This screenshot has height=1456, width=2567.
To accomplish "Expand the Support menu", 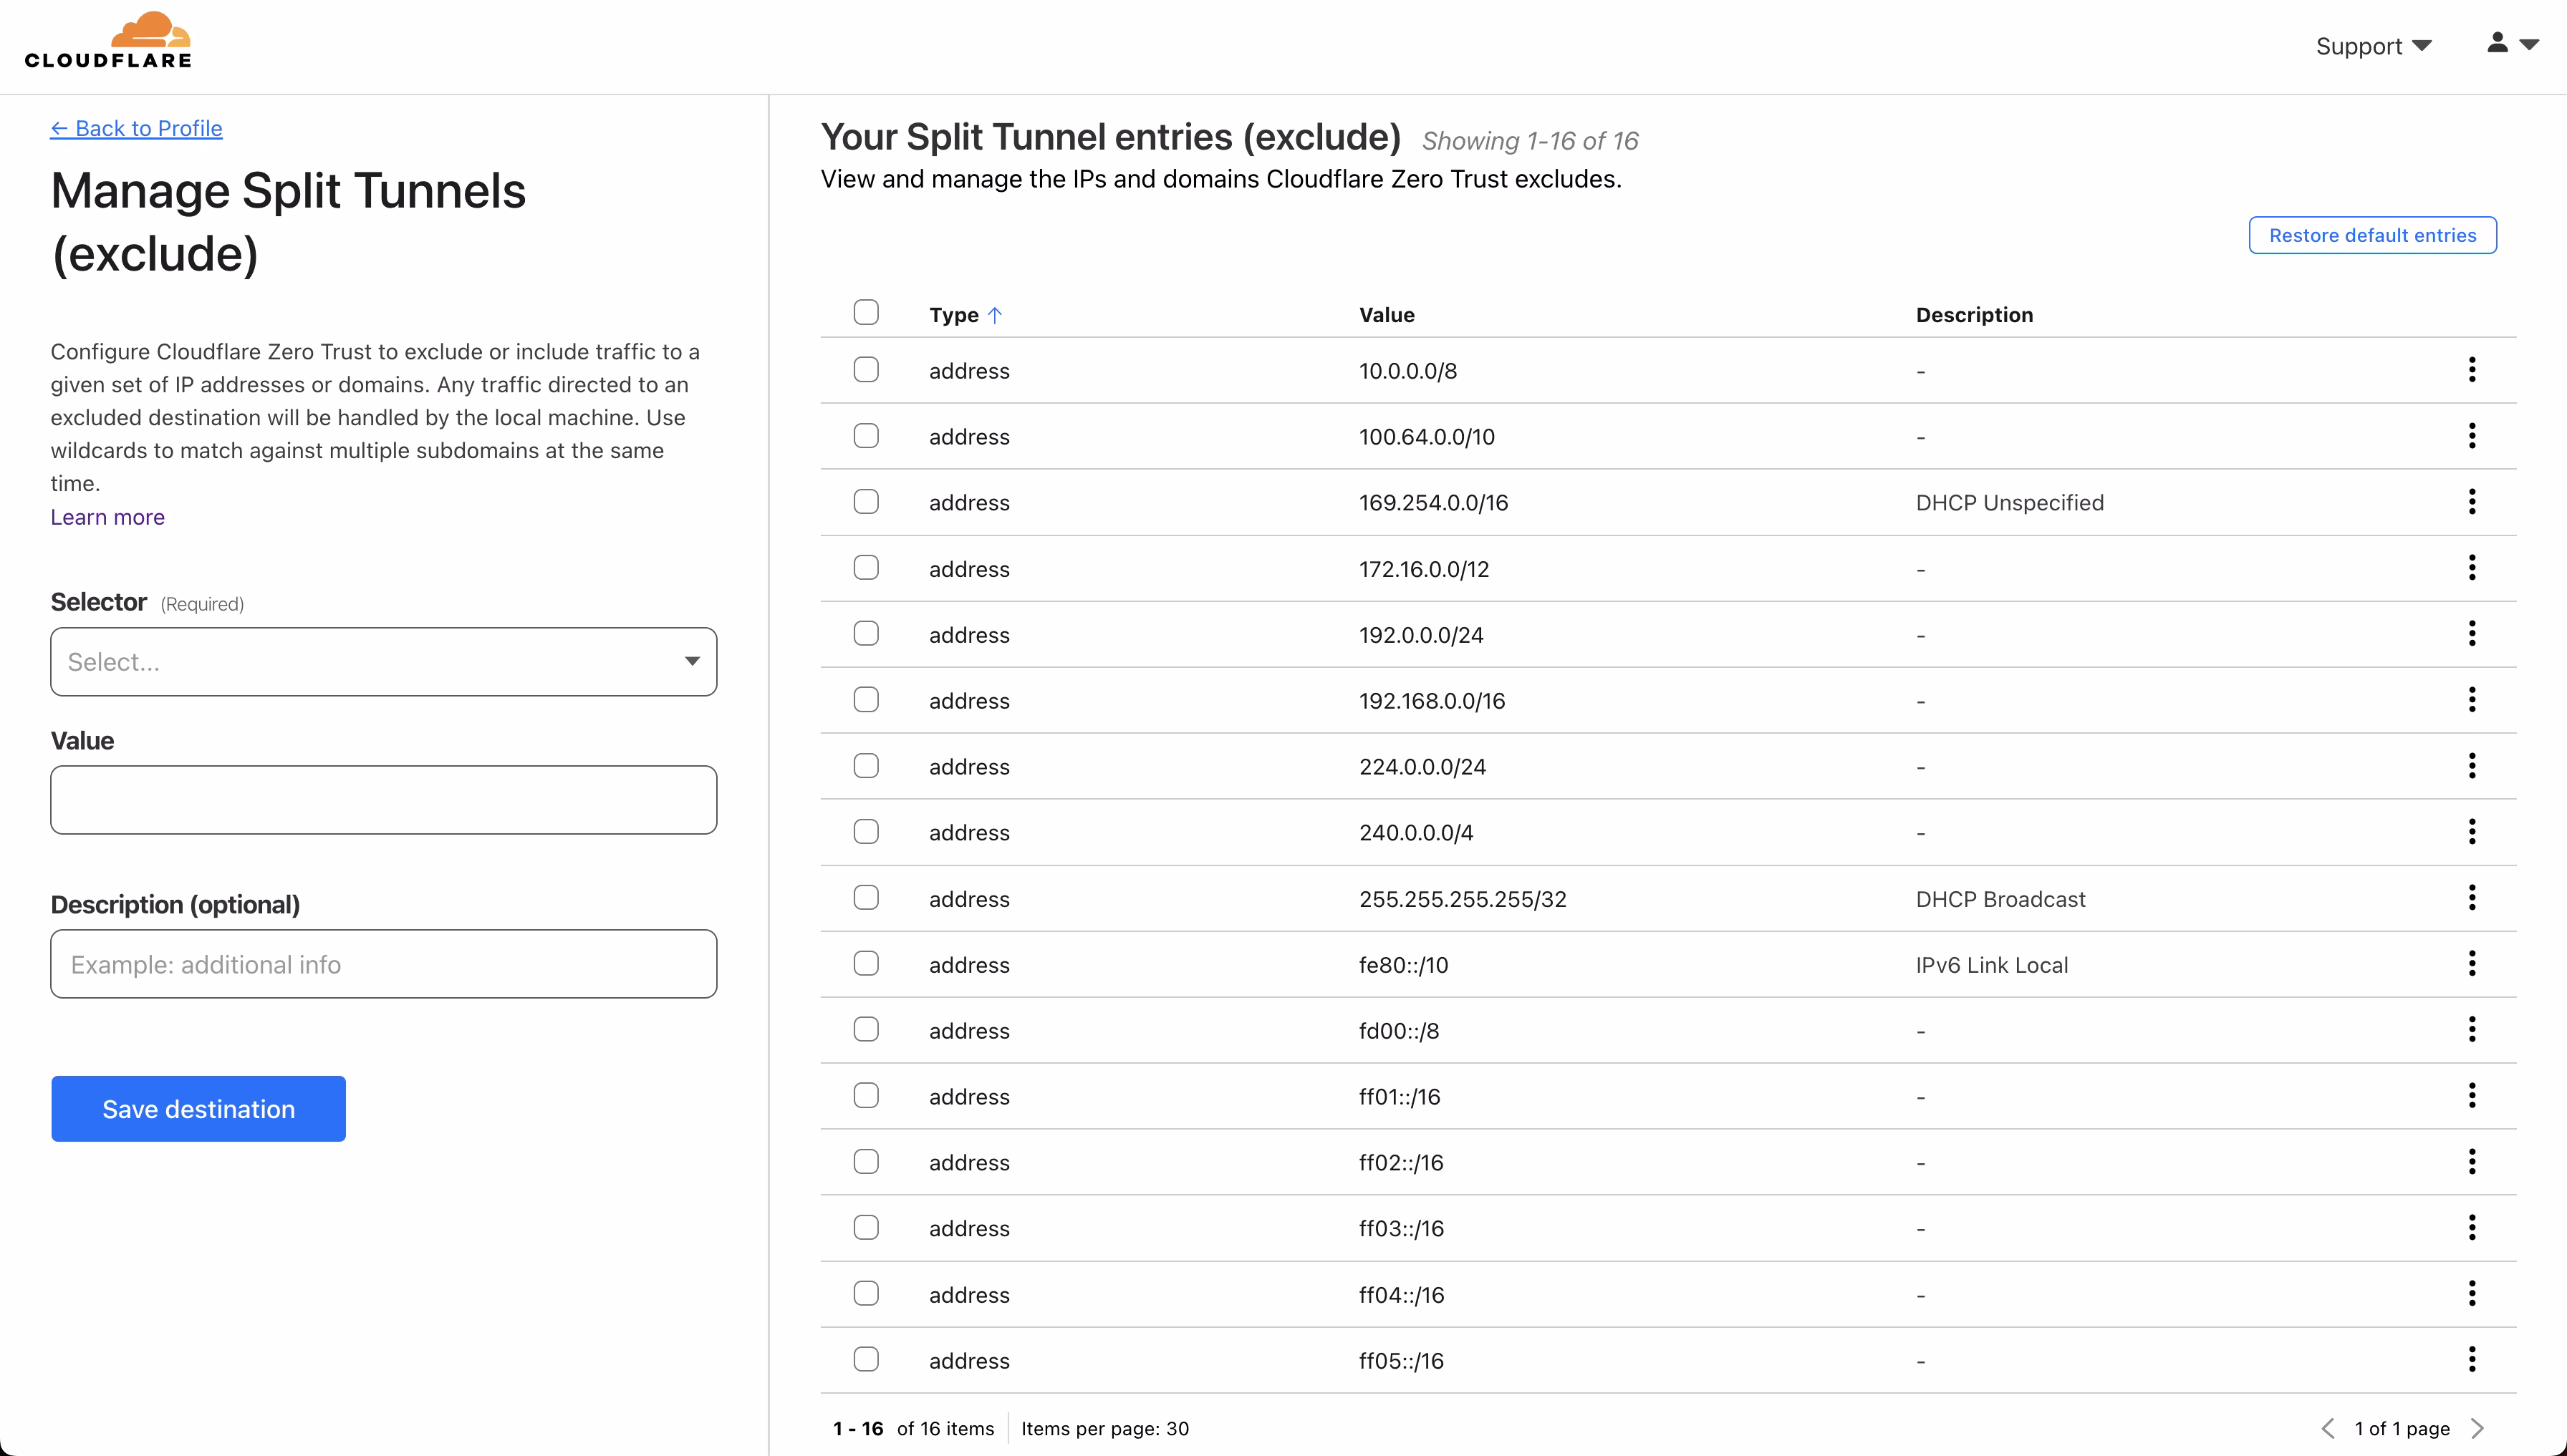I will (x=2373, y=46).
